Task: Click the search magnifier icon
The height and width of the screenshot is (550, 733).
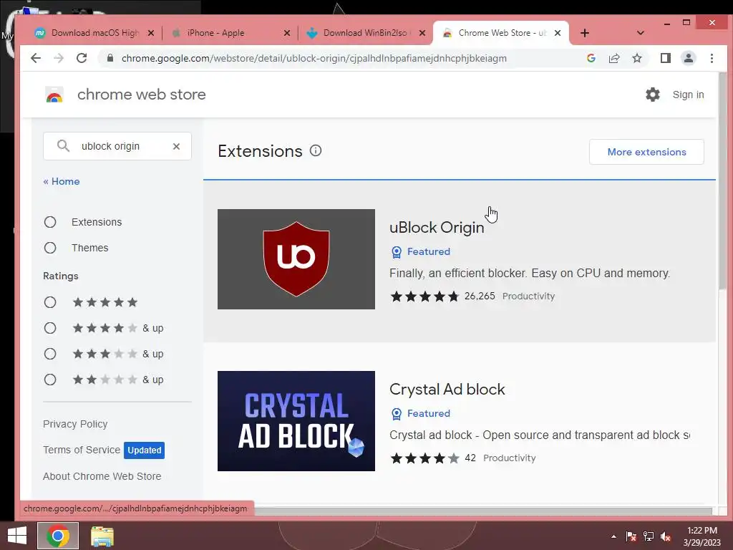Action: [x=63, y=146]
